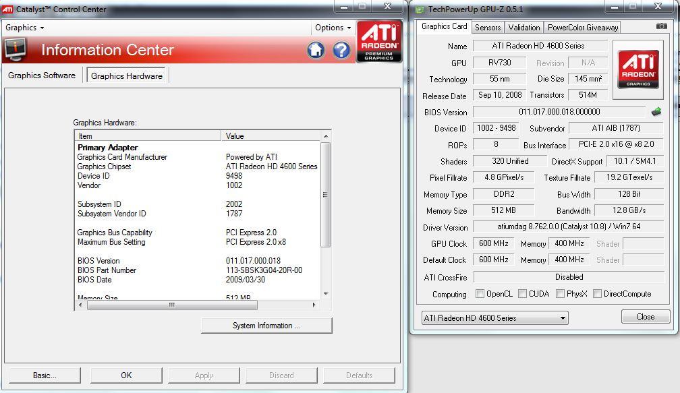Click the GPU field showing RV730

click(x=500, y=63)
